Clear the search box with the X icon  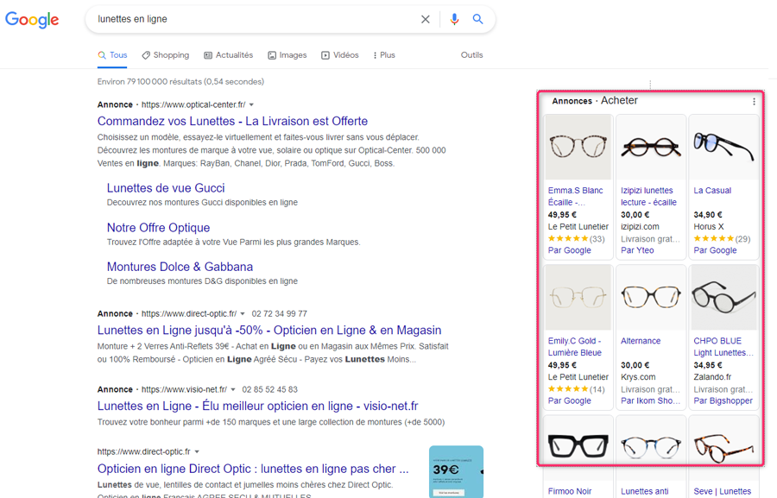[425, 19]
